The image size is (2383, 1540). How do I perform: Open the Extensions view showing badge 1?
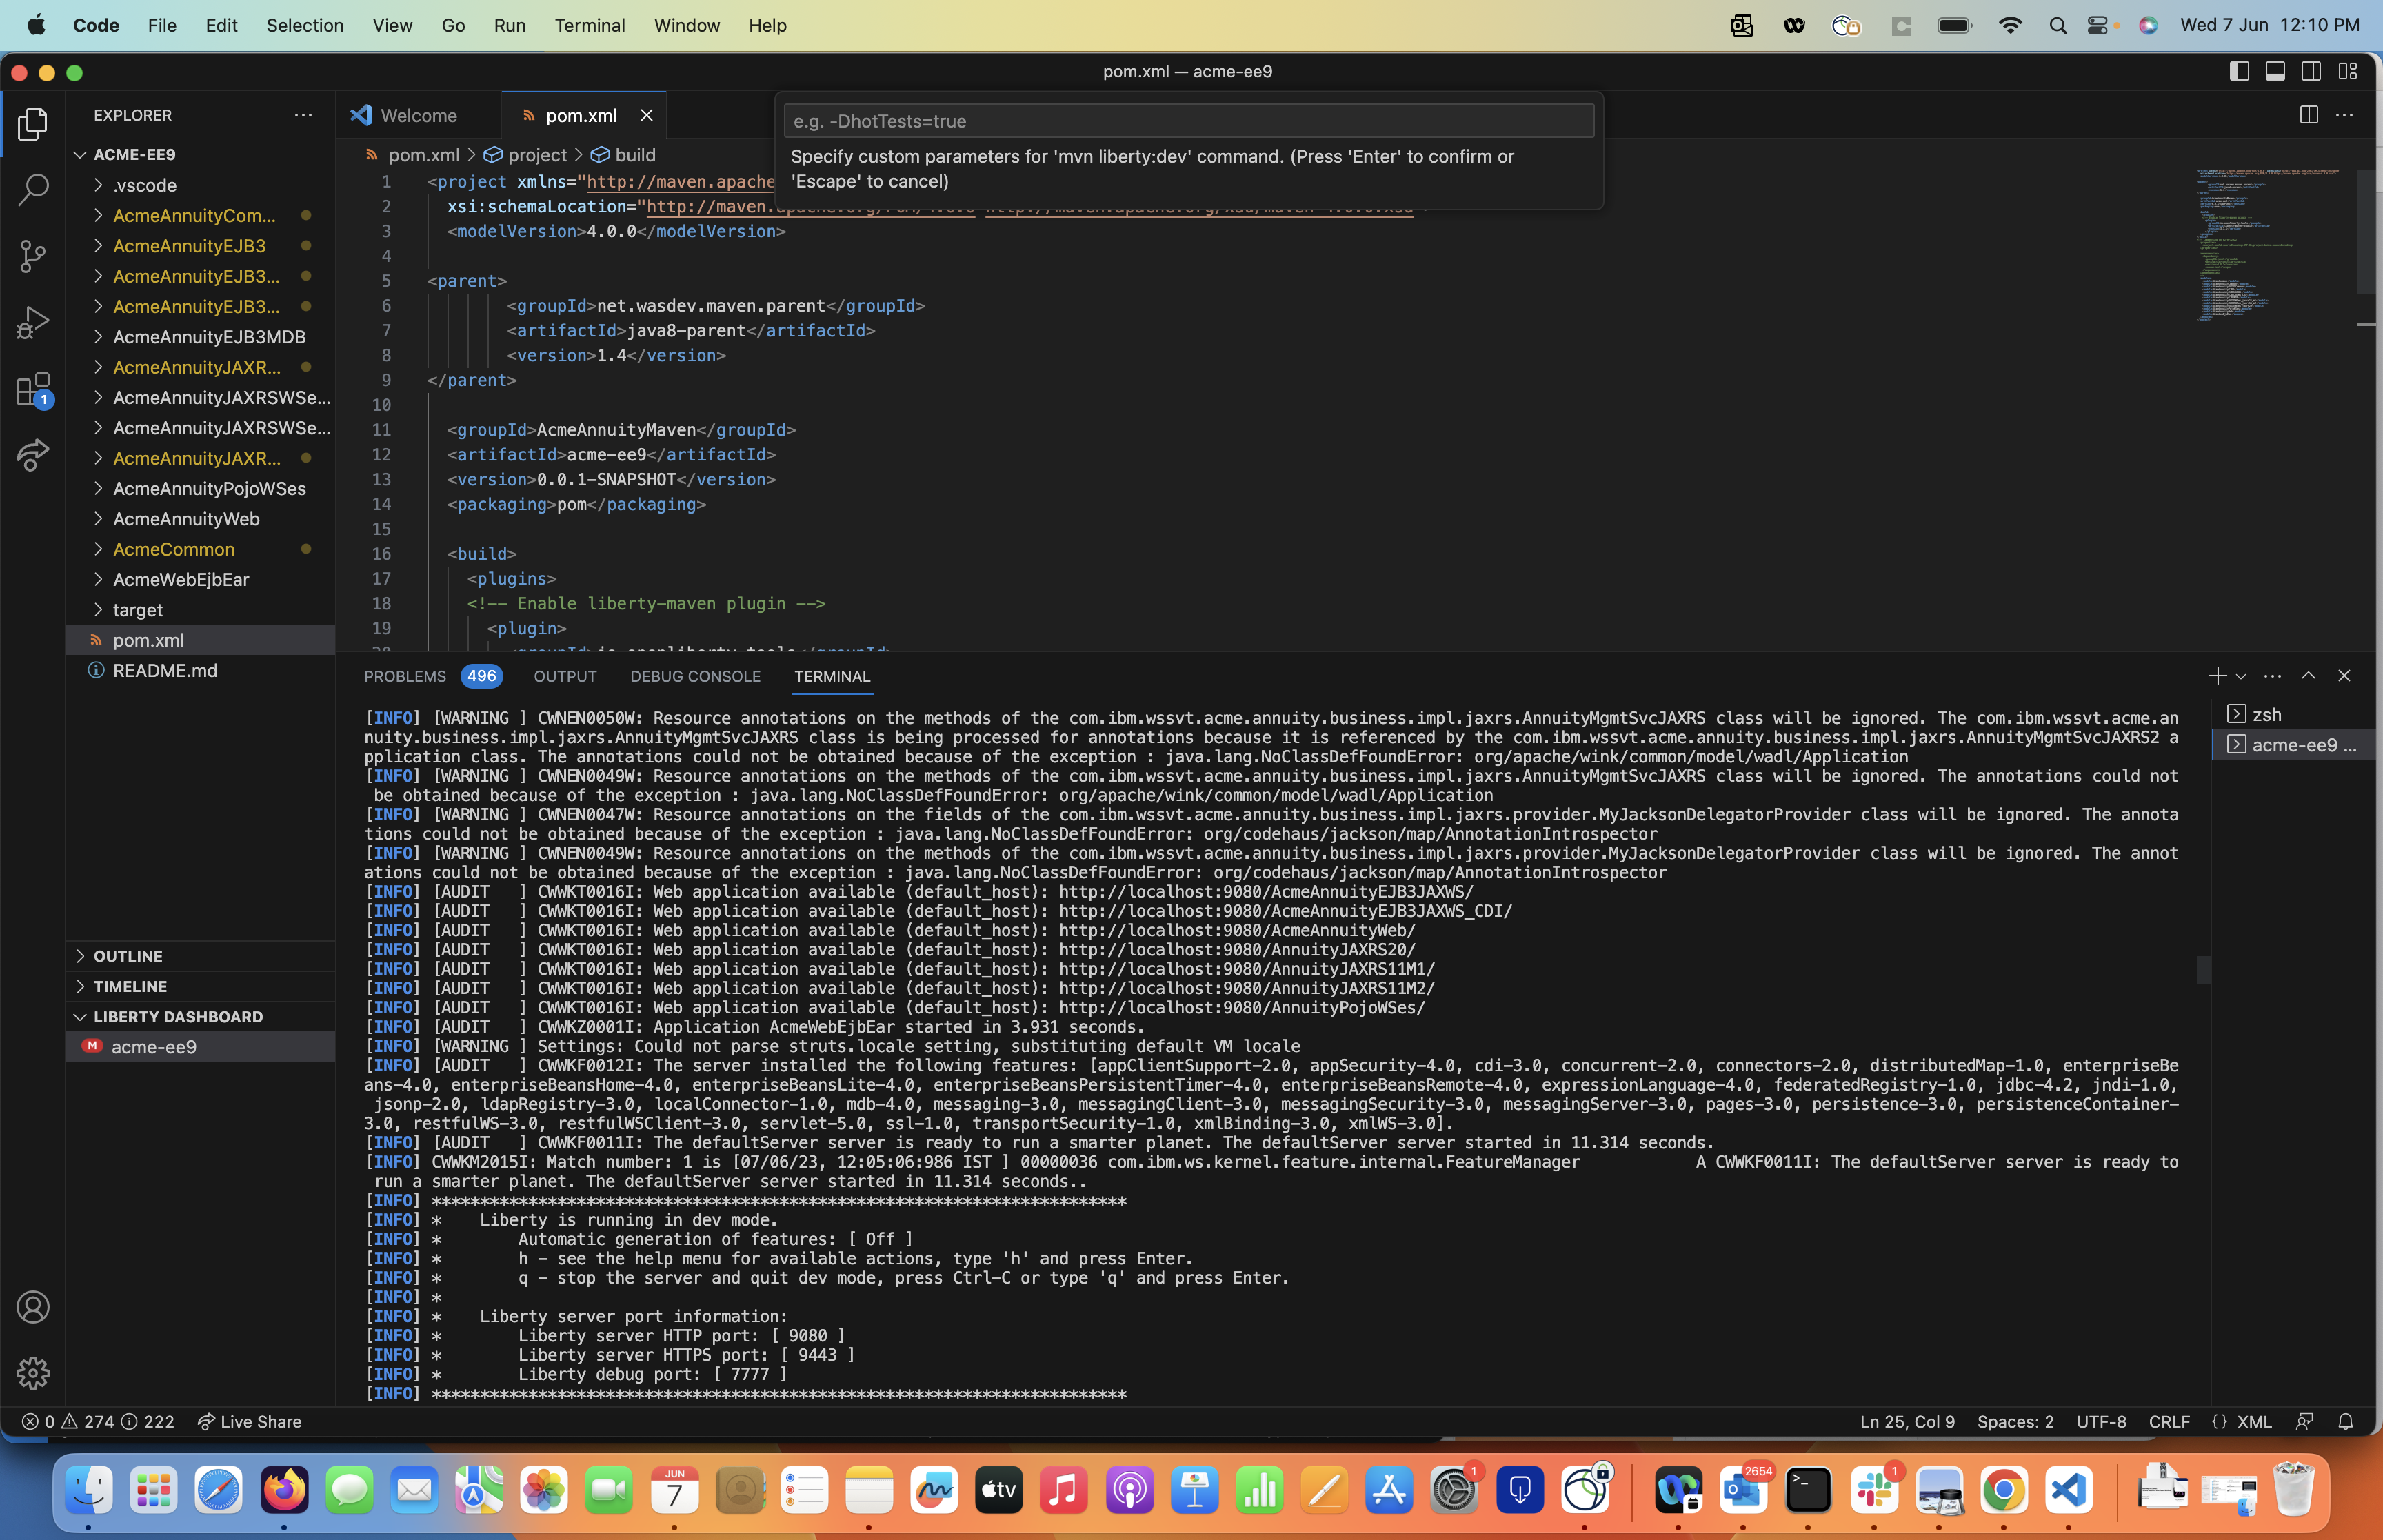(33, 389)
